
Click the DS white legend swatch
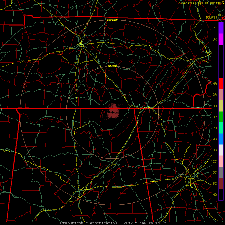(221, 150)
